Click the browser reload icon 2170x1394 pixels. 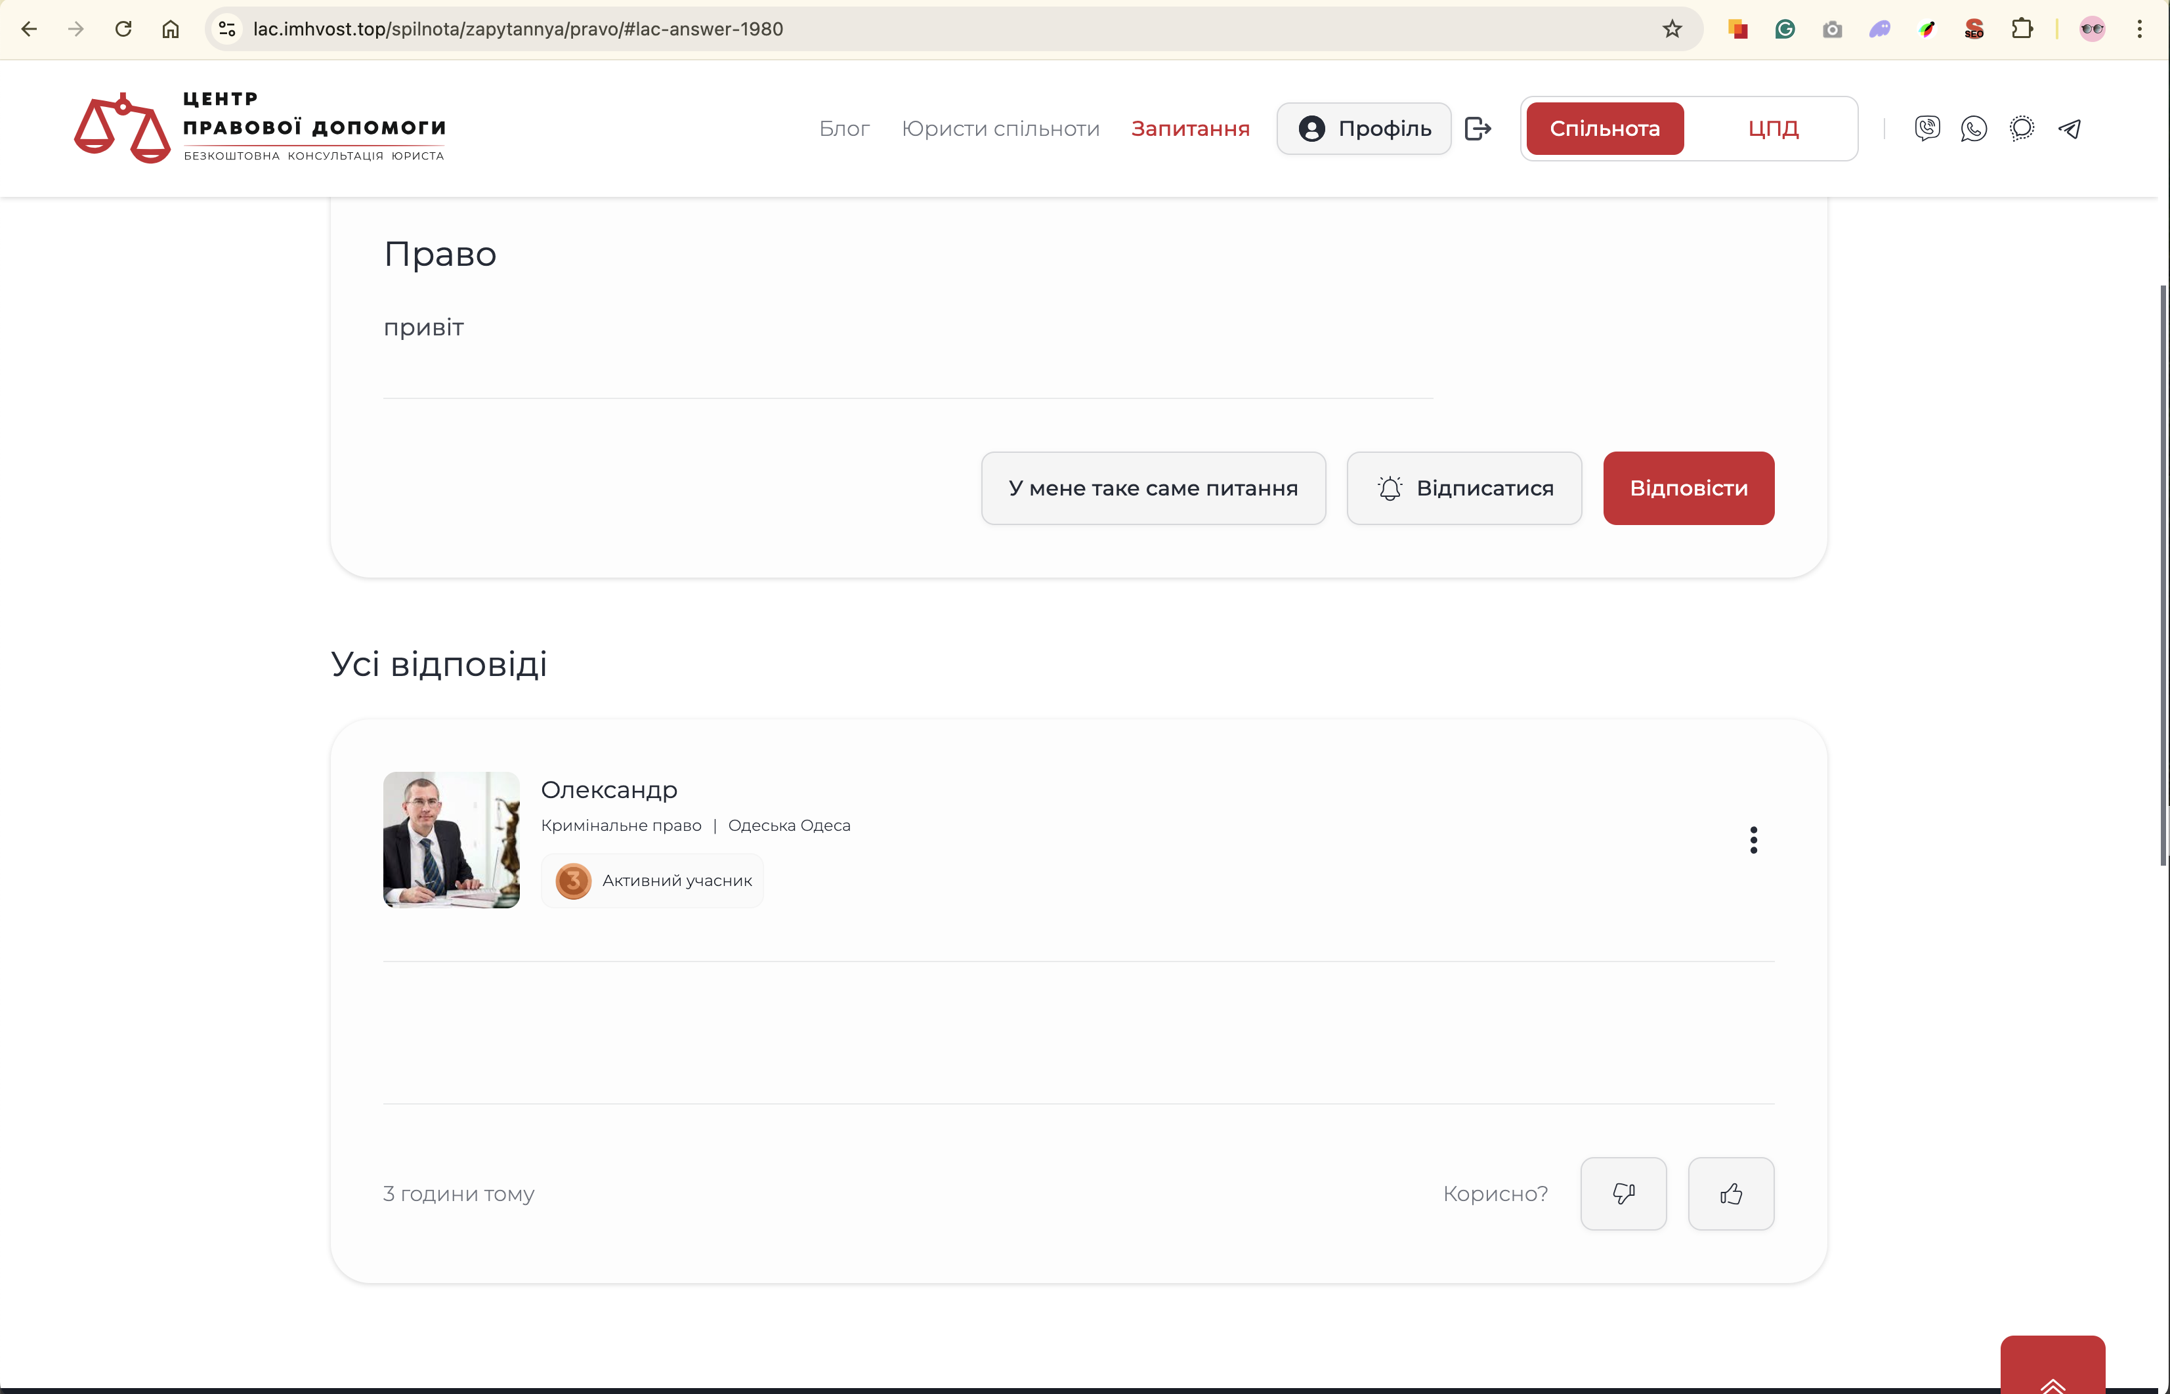coord(123,29)
